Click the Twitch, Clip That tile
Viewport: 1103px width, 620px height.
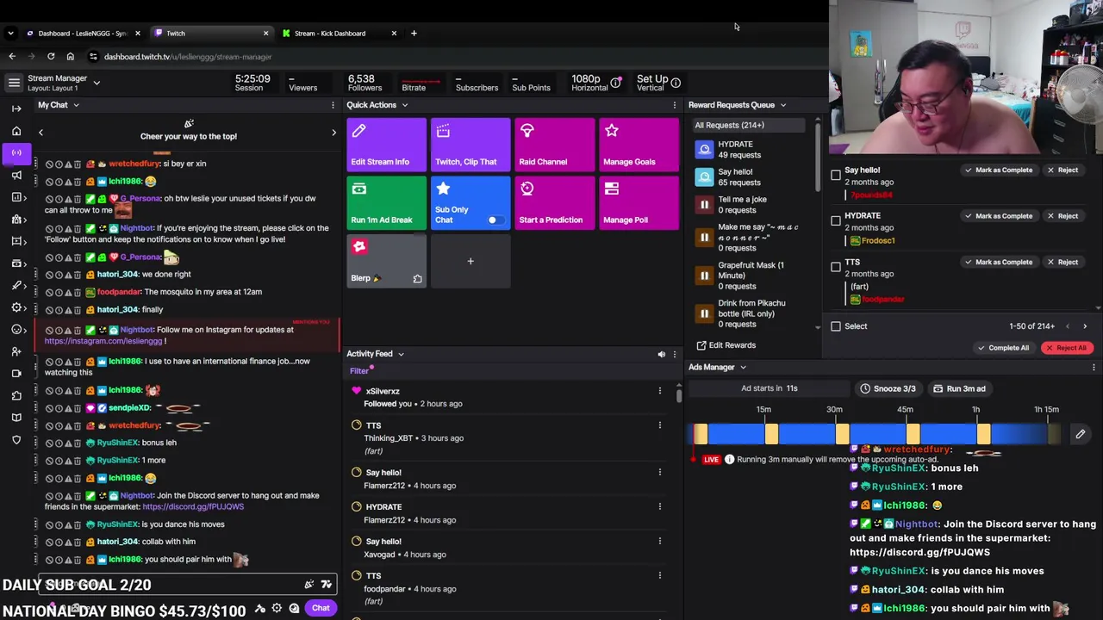point(470,145)
